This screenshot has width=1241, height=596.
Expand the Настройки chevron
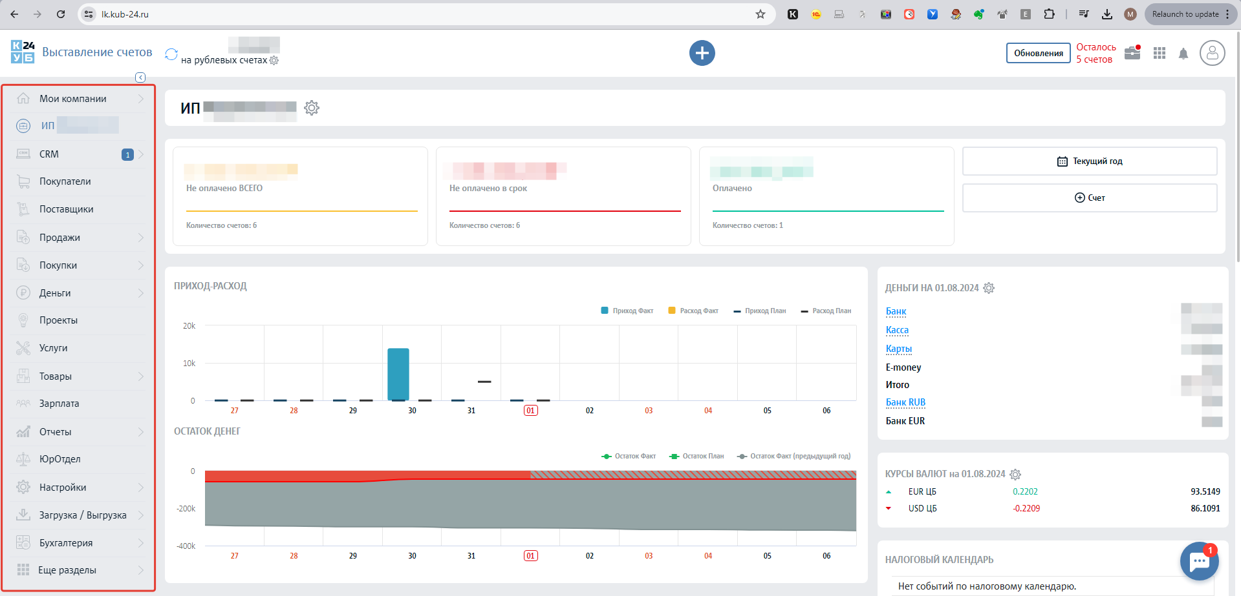pos(140,488)
